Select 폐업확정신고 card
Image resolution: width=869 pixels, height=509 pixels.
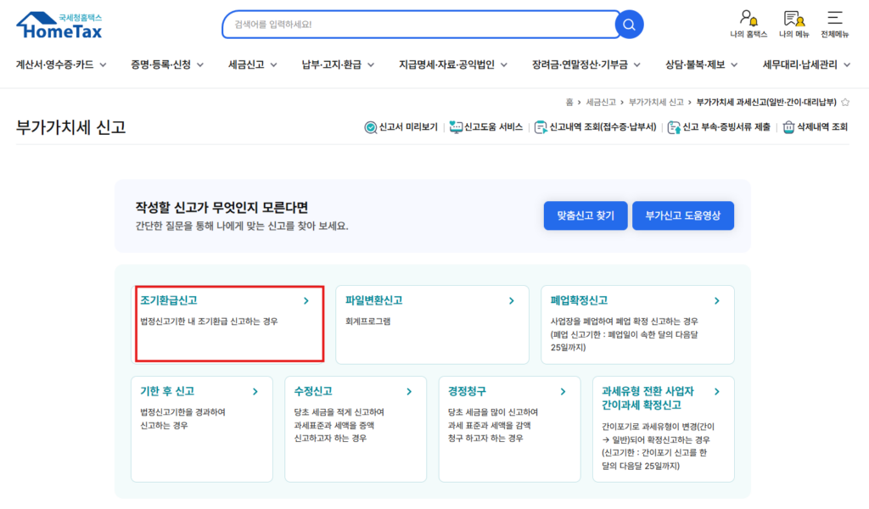tap(636, 323)
